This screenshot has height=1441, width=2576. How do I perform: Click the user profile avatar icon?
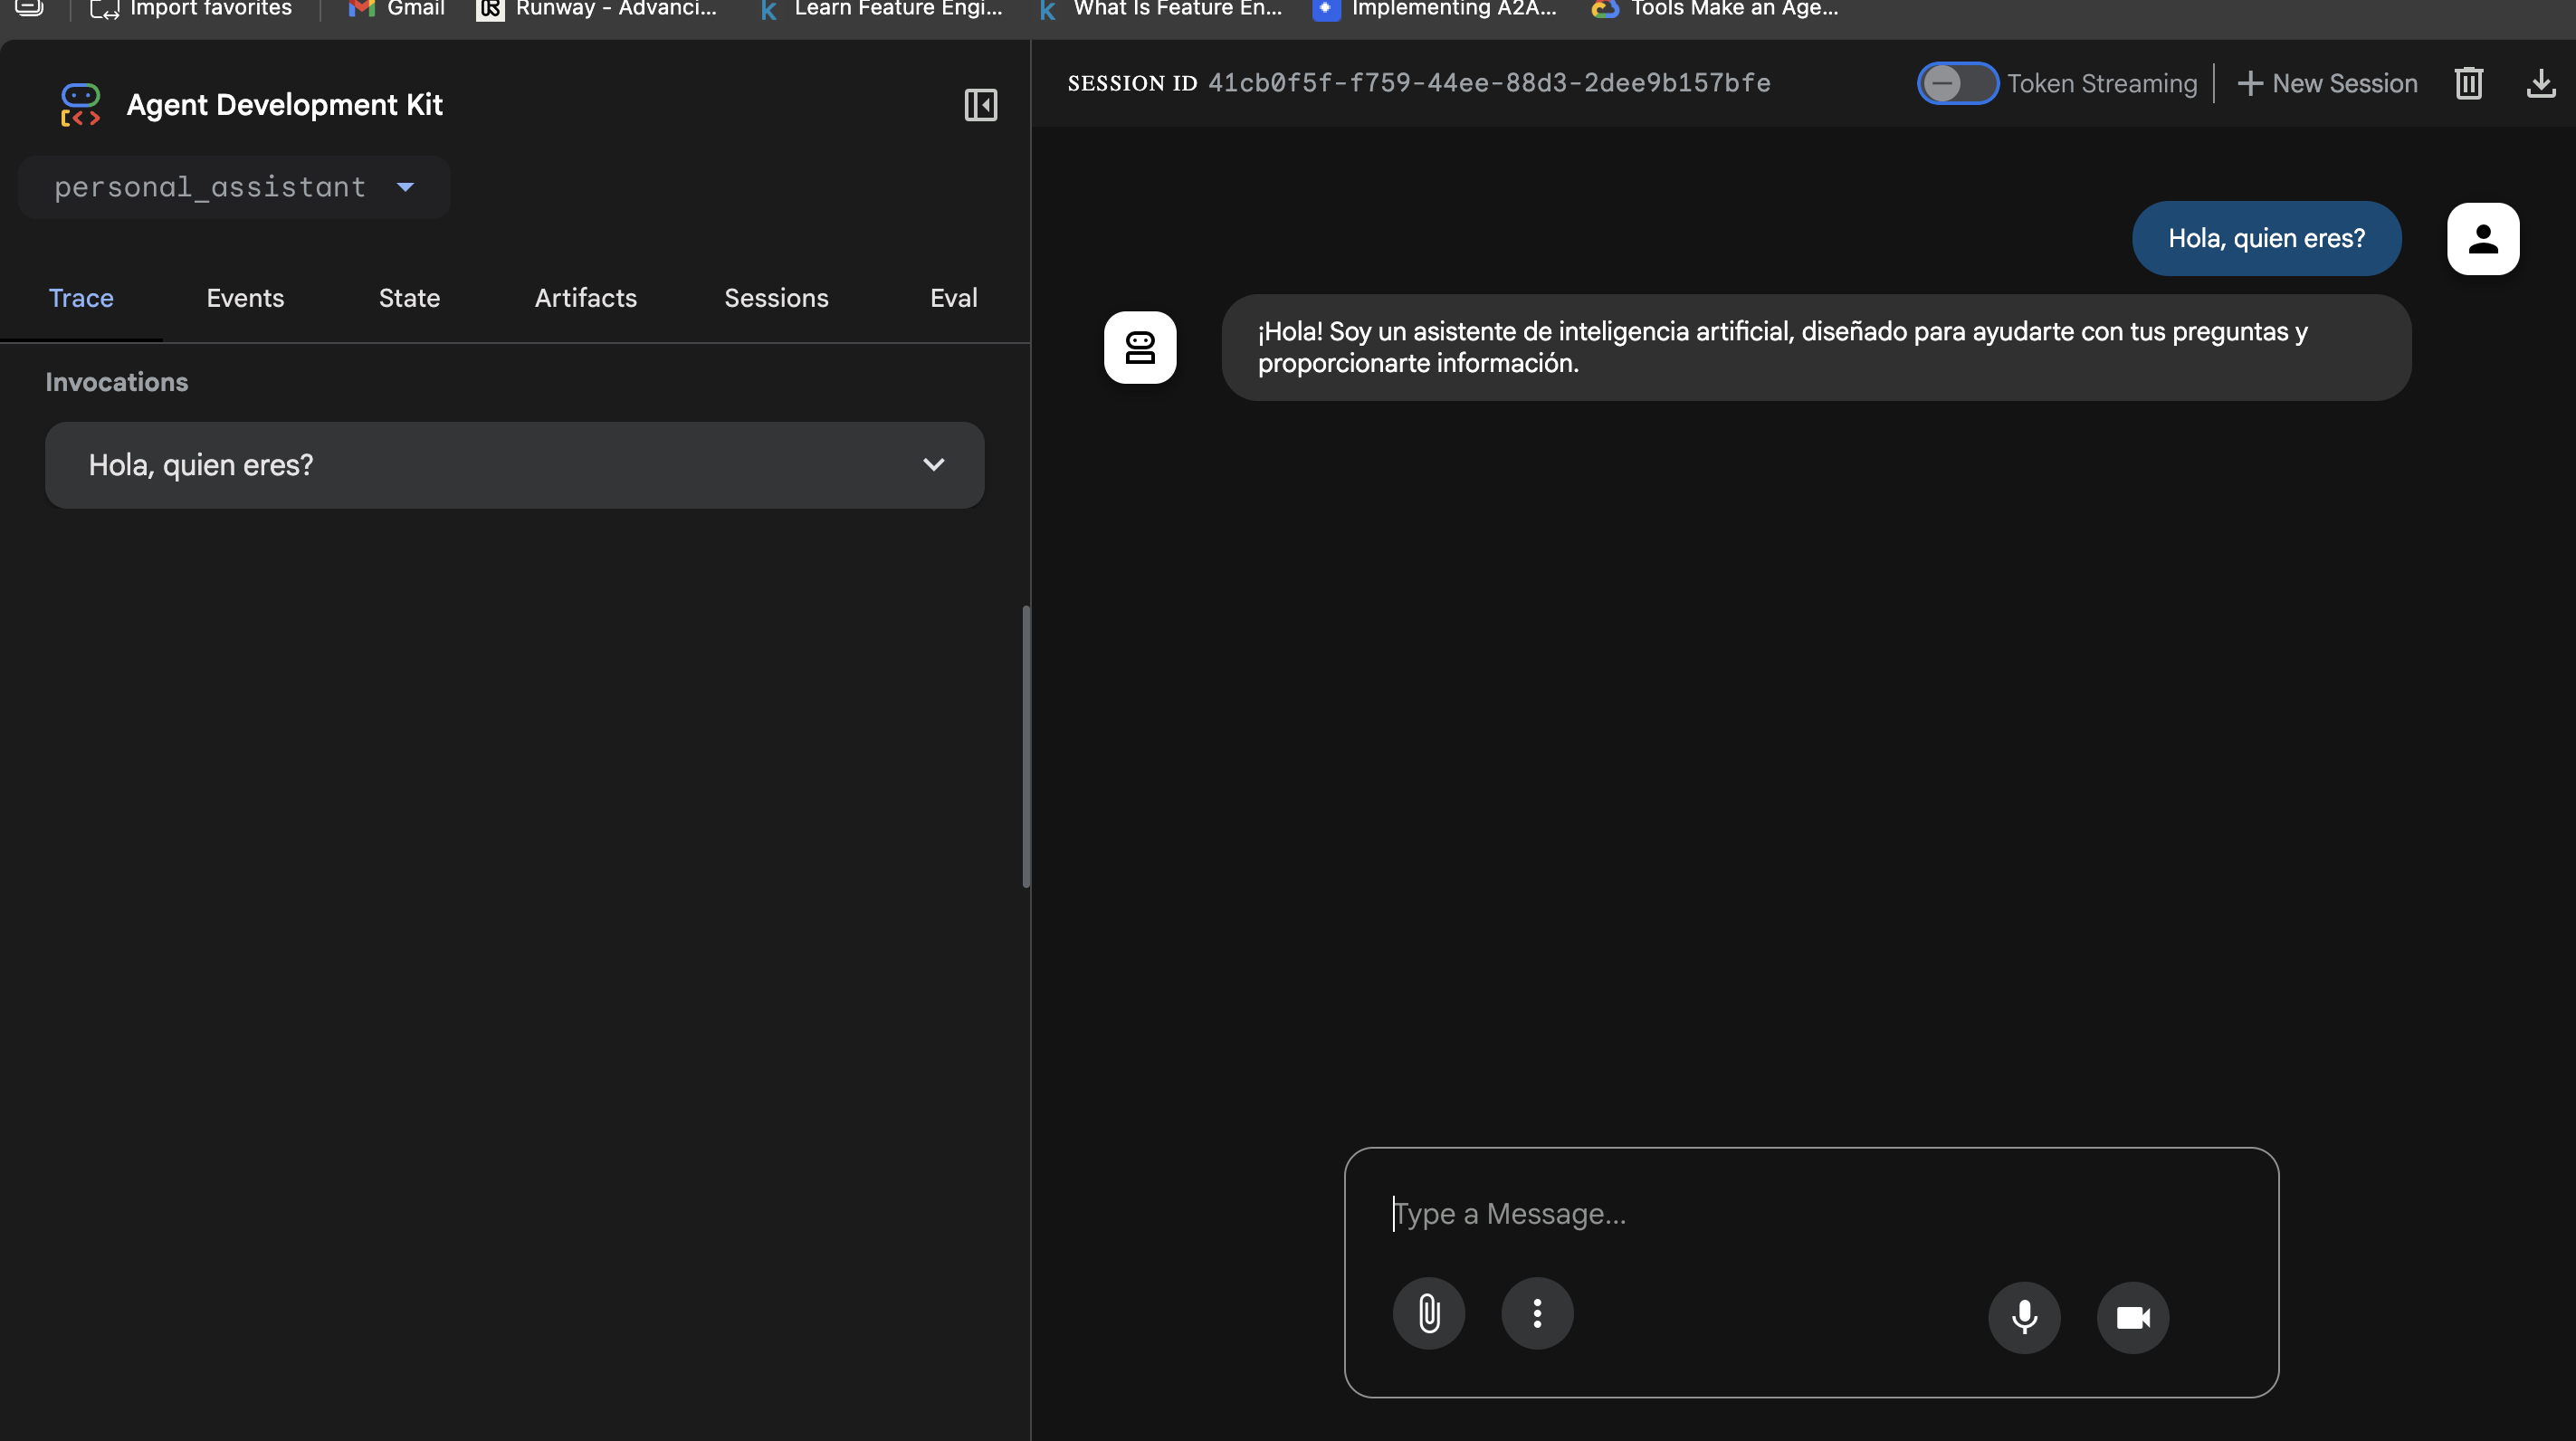coord(2482,238)
